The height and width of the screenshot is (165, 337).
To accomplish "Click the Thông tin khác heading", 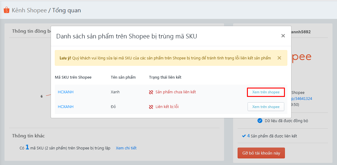I will [28, 136].
